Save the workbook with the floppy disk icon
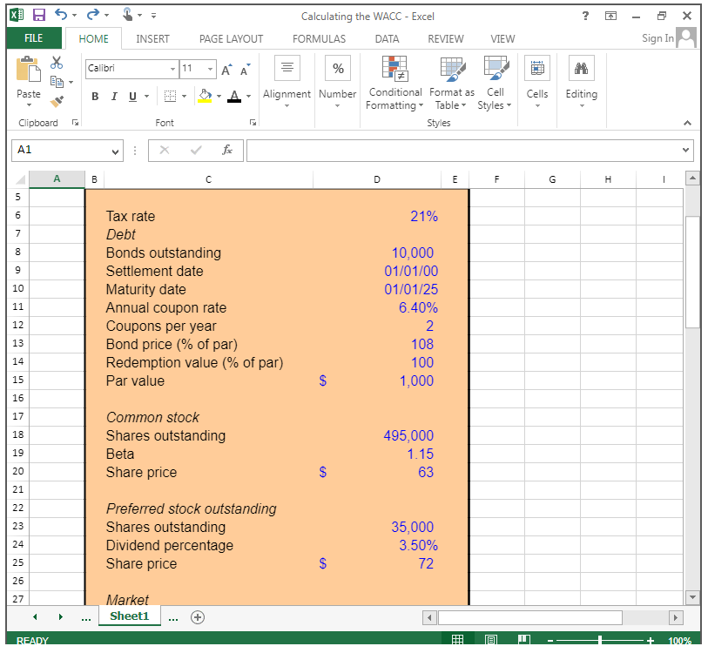Screen dimensions: 708x653 click(39, 16)
